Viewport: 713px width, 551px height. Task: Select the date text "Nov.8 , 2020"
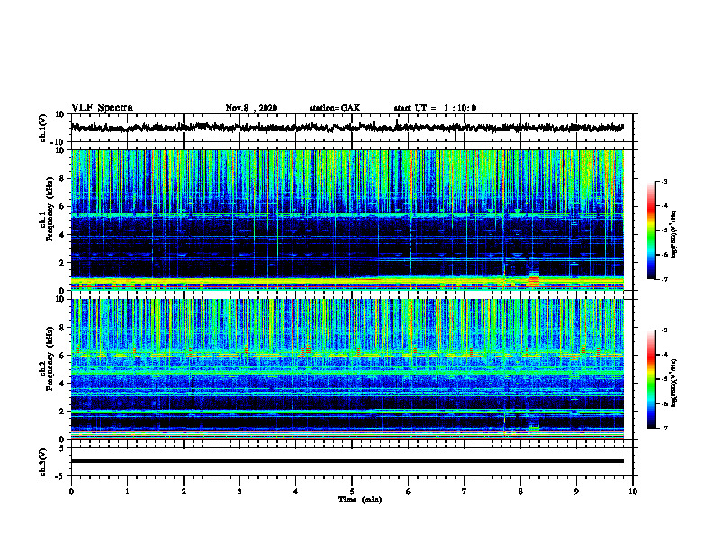pyautogui.click(x=251, y=108)
